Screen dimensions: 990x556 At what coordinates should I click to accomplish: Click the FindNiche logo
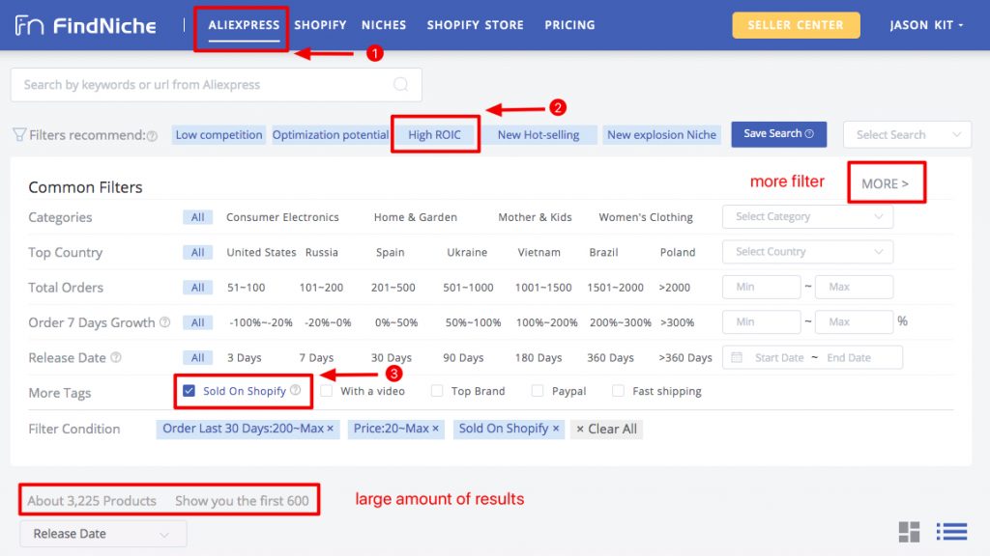tap(86, 25)
